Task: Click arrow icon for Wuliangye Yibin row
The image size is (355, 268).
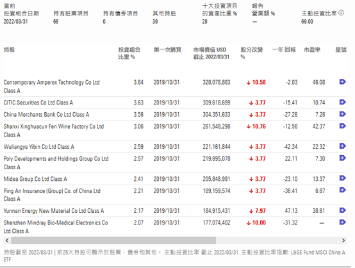Action: tap(343, 146)
